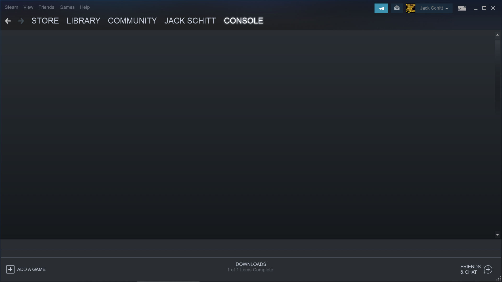Enter Big Picture mode icon
502x282 pixels.
(462, 8)
